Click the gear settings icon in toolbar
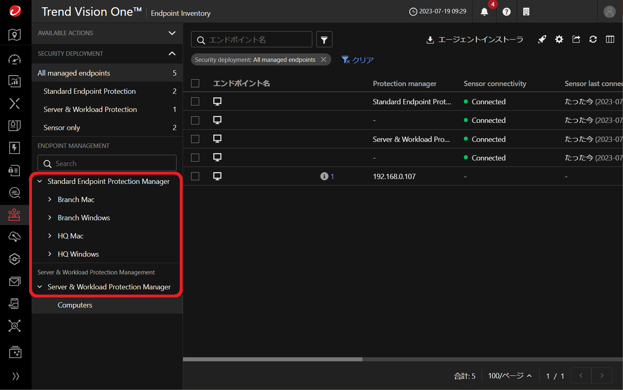 coord(559,39)
